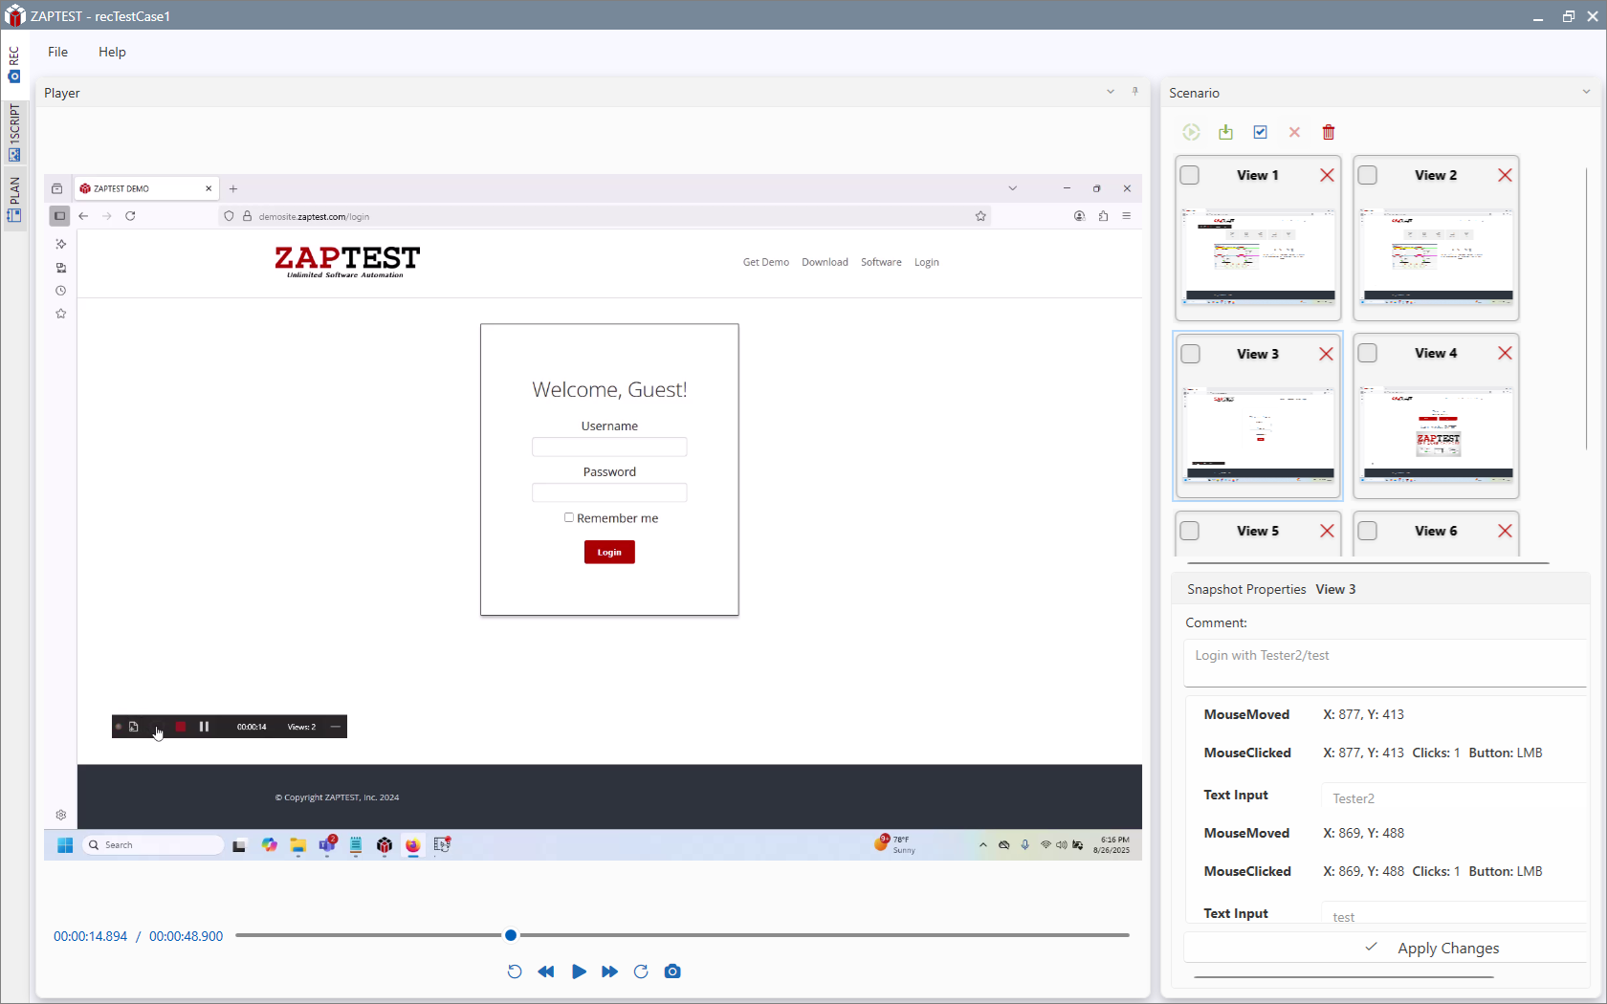
Task: Click the restart playback icon
Action: (515, 971)
